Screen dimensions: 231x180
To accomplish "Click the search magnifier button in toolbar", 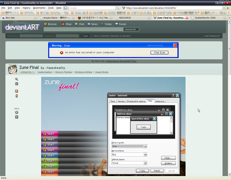I will [118, 8].
